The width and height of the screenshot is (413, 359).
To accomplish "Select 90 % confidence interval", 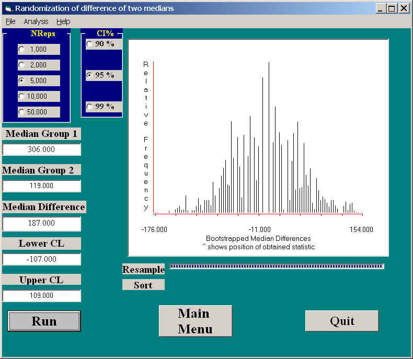I will [x=89, y=44].
